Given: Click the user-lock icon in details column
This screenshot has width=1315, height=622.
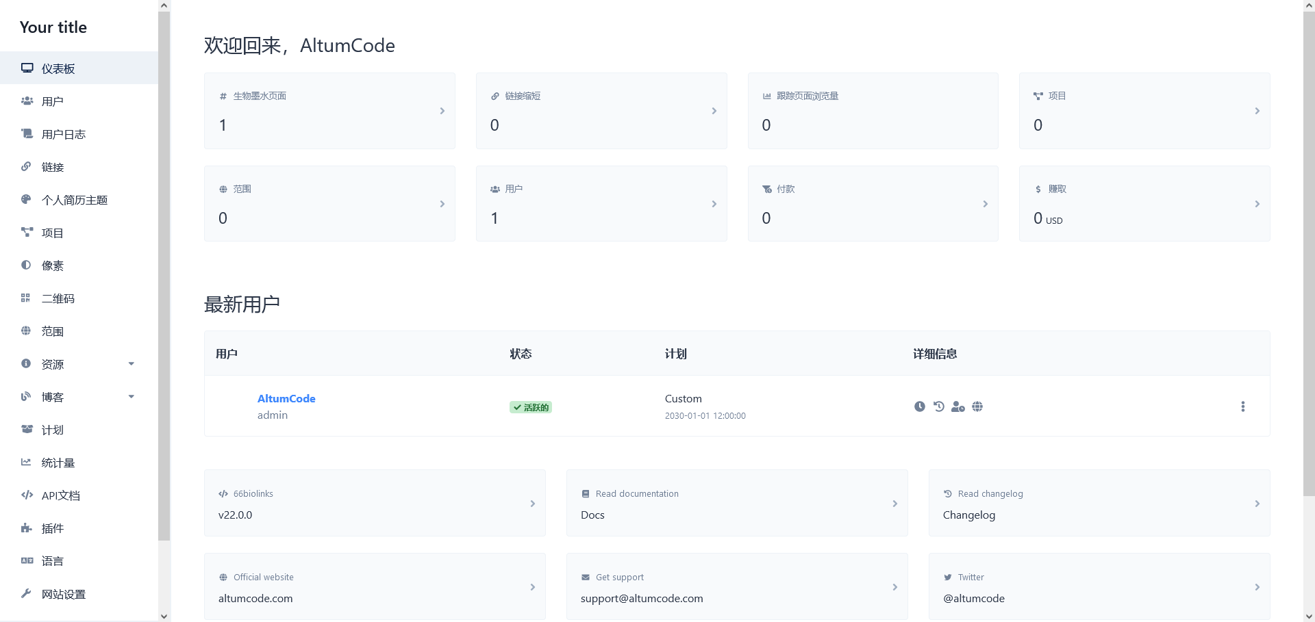Looking at the screenshot, I should coord(958,406).
